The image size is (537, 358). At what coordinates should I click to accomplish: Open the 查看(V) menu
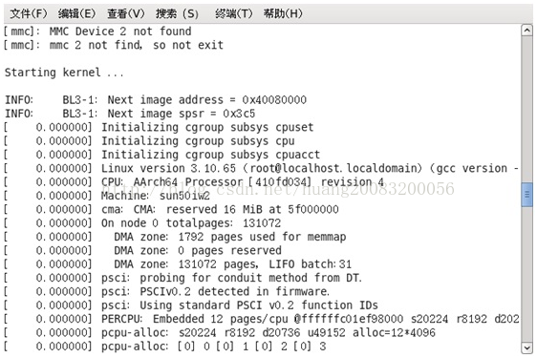point(126,13)
